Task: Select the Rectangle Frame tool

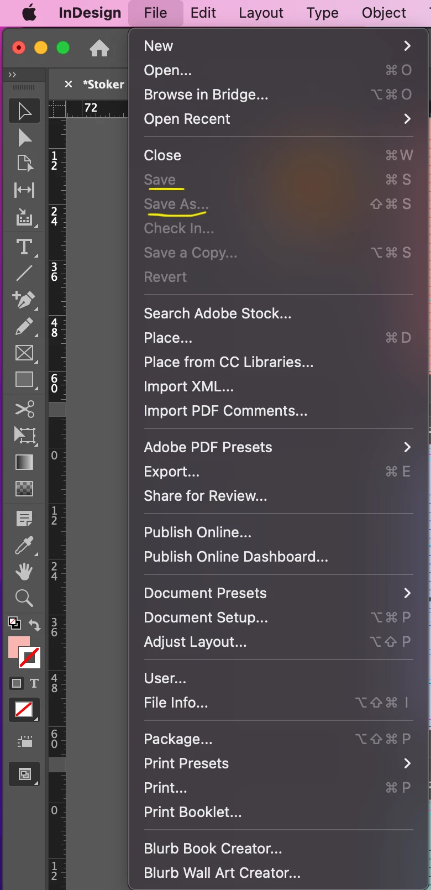Action: coord(24,353)
